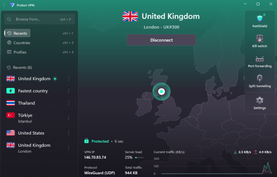The image size is (277, 177).
Task: Click the United States flag icon
Action: 11,133
